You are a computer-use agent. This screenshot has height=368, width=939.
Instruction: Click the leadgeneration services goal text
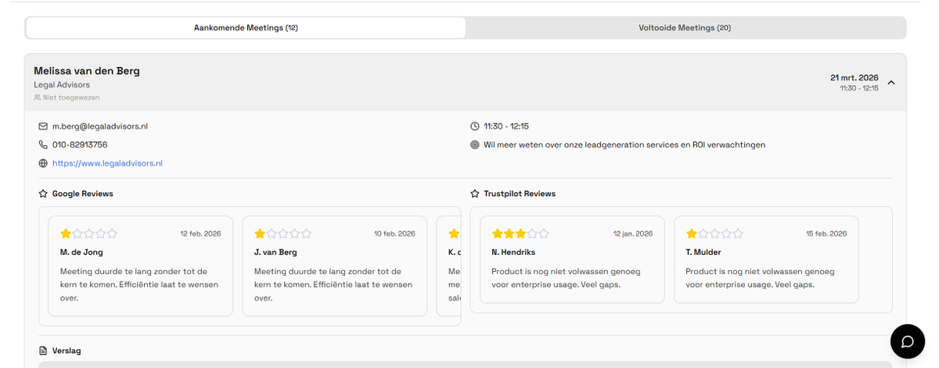tap(624, 145)
